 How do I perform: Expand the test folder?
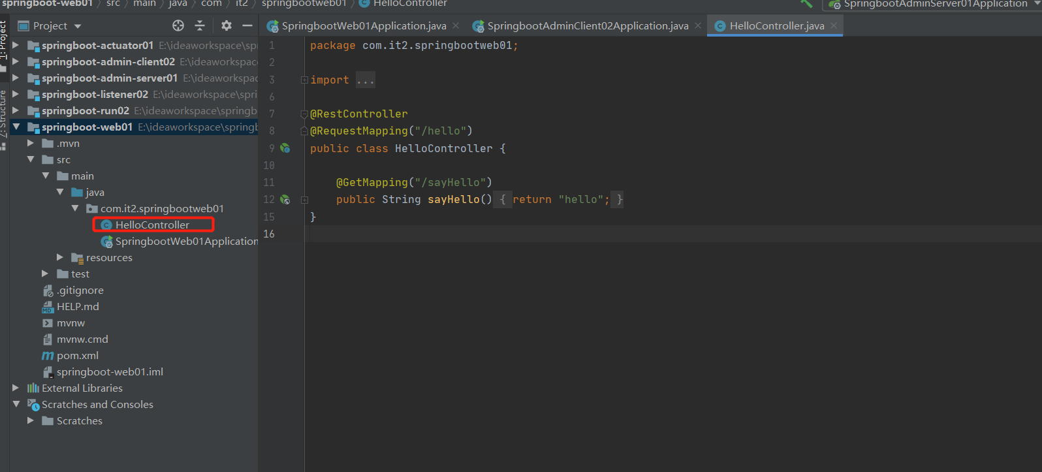[x=45, y=274]
